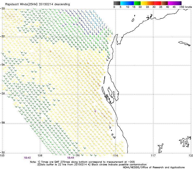Image resolution: width=193 pixels, height=169 pixels.
Task: Click the yellow 20-25 knots legend segment
Action: coord(144,3)
